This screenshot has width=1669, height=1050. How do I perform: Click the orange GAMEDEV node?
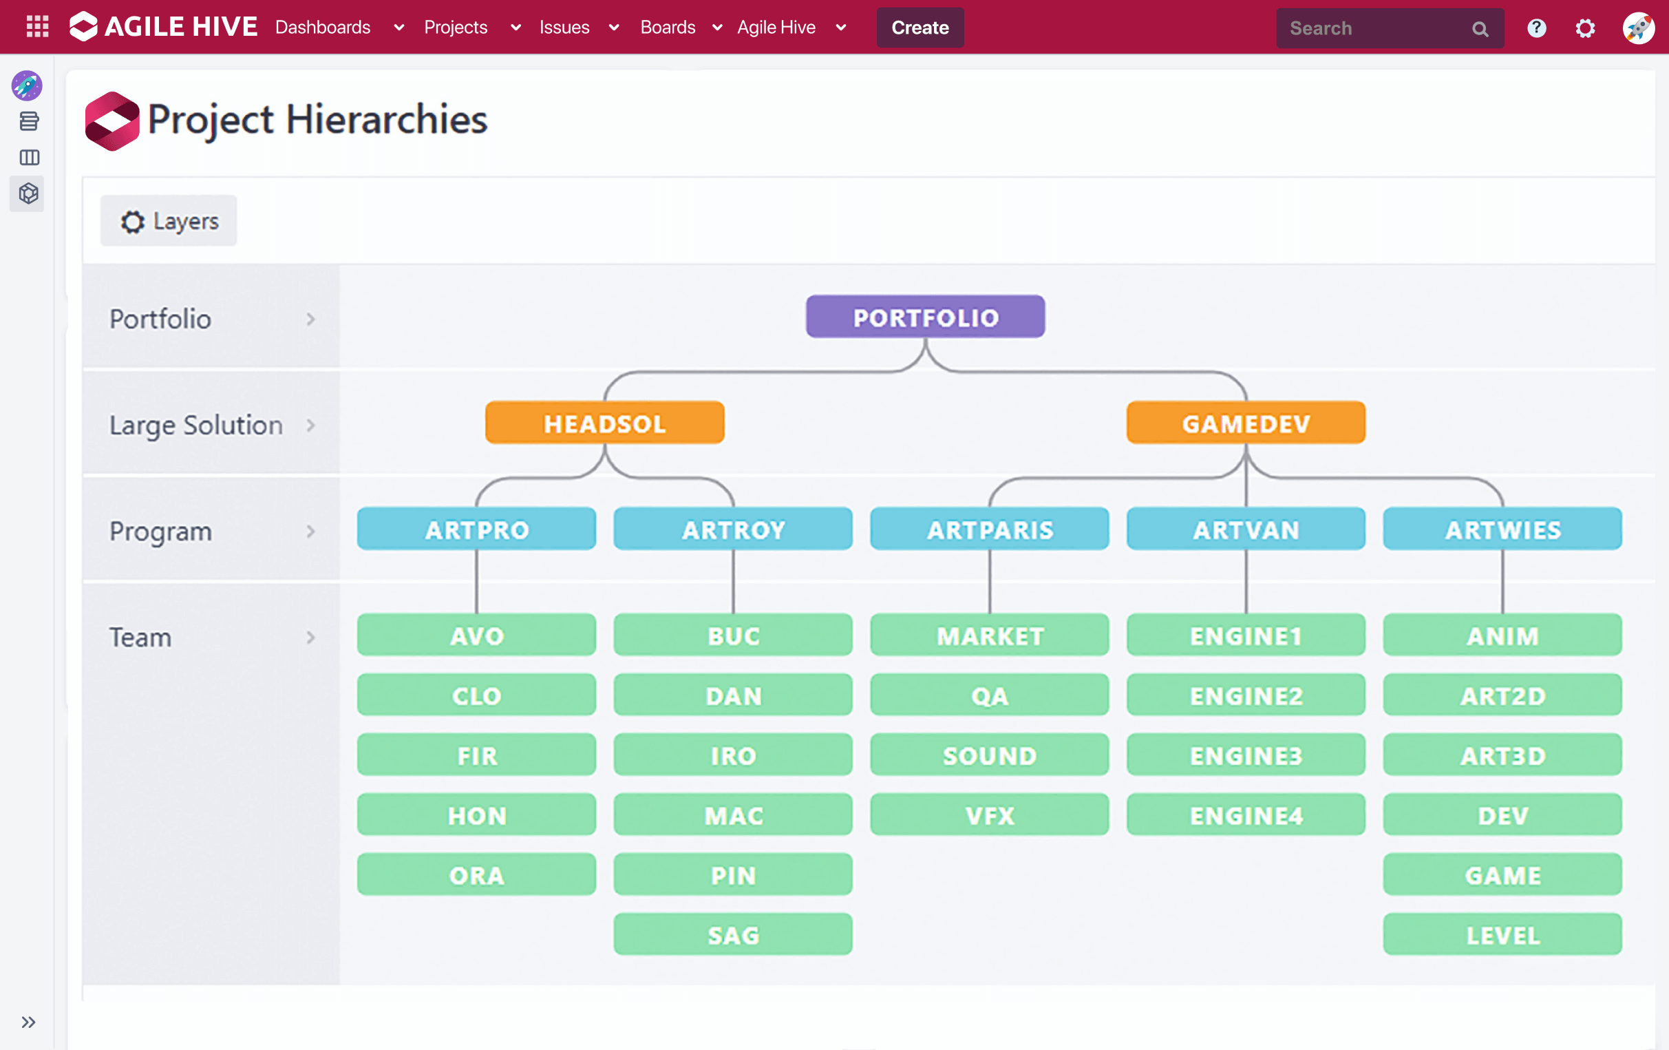tap(1246, 423)
